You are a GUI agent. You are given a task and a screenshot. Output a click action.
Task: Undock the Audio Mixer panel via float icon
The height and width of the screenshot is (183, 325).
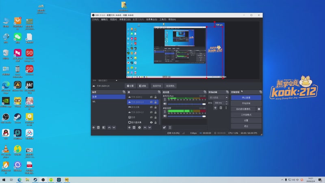pyautogui.click(x=205, y=92)
